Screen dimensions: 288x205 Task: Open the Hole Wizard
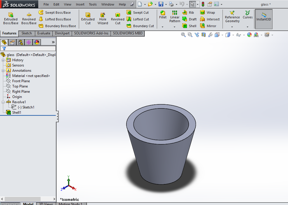[103, 18]
